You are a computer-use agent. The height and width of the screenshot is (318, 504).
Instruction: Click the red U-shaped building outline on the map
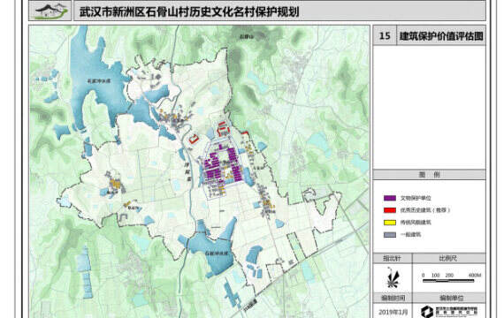(x=194, y=139)
